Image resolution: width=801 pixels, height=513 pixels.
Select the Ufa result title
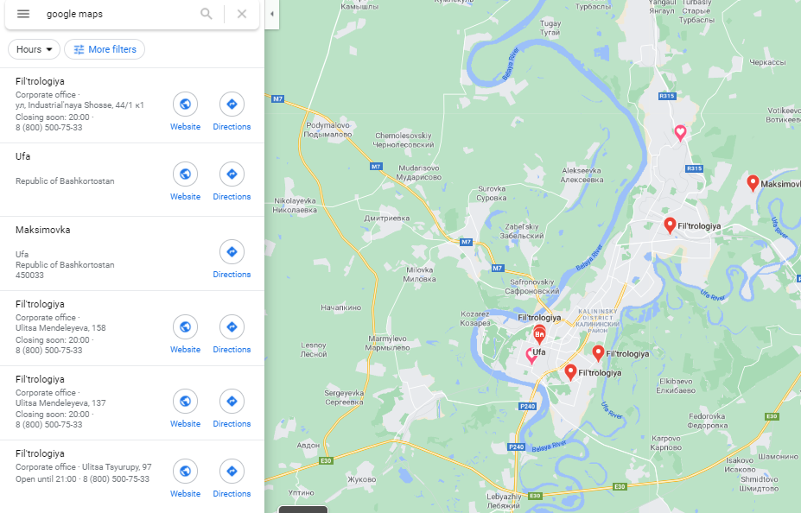pos(23,156)
